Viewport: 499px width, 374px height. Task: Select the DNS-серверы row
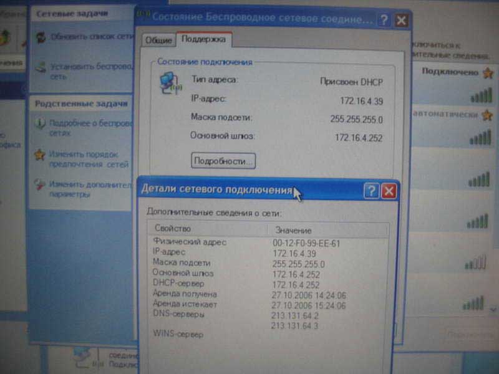pos(268,315)
